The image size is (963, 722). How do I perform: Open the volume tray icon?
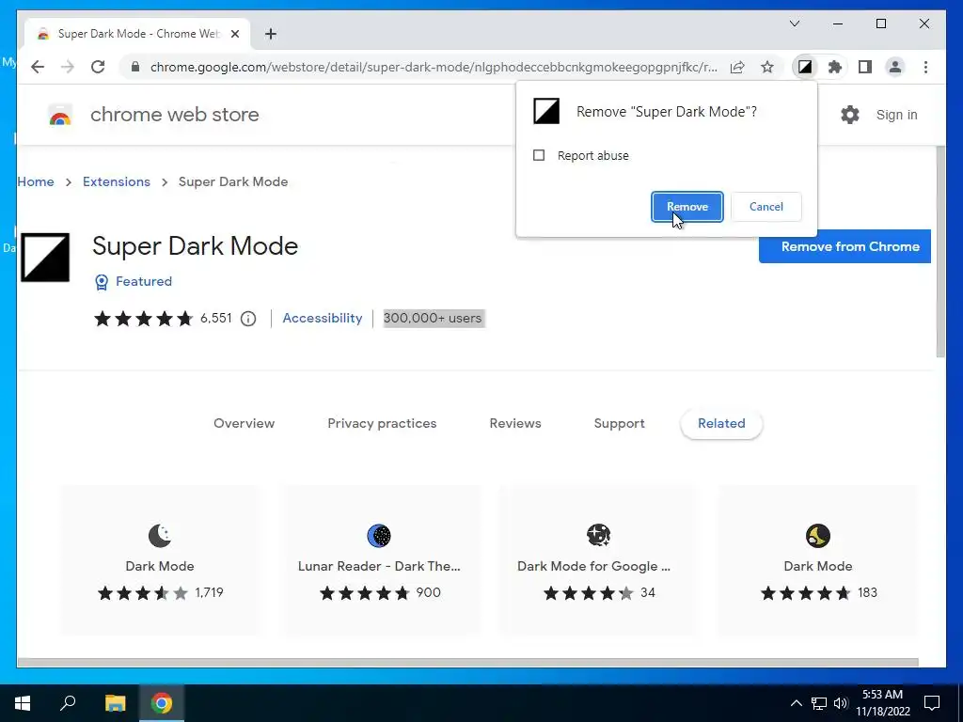click(x=841, y=703)
